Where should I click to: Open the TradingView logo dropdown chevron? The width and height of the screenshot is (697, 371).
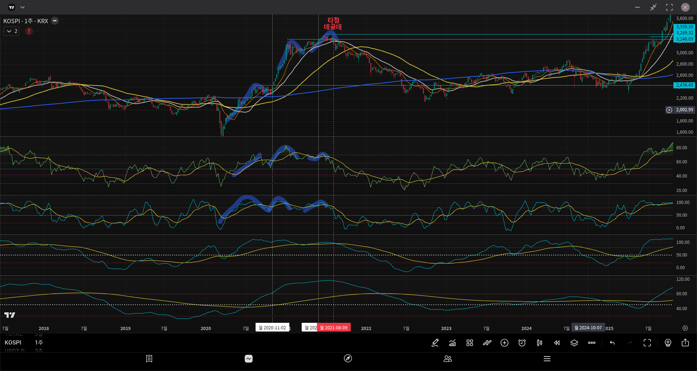point(23,7)
